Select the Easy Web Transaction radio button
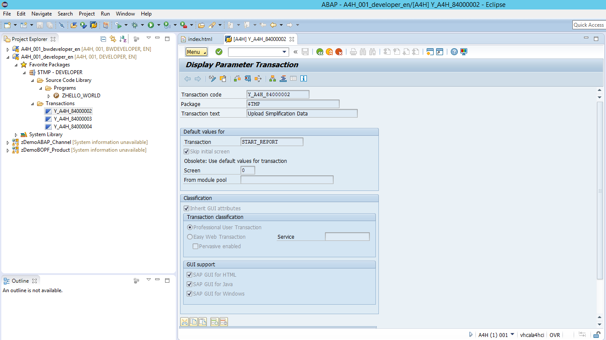This screenshot has width=606, height=340. pos(190,237)
